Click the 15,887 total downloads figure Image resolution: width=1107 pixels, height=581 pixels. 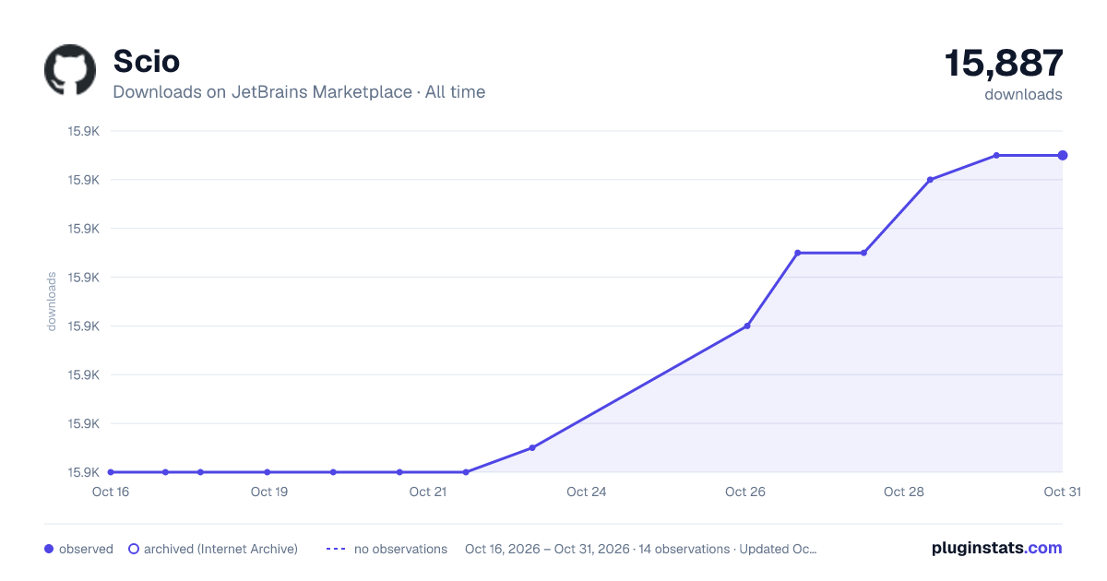(1004, 63)
